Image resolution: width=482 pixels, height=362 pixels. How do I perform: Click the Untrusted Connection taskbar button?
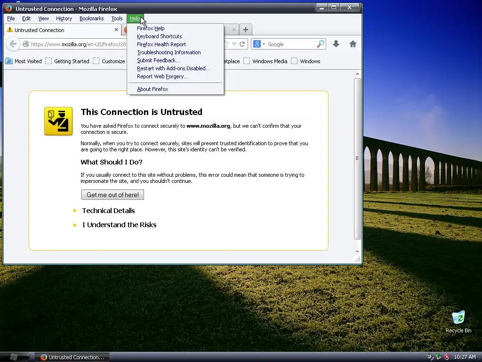(x=72, y=357)
